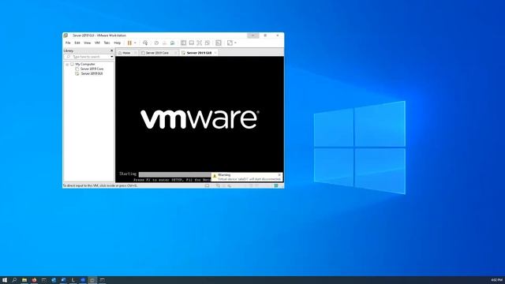Image resolution: width=505 pixels, height=284 pixels.
Task: Click the yellow Warning triangle icon
Action: click(x=215, y=176)
